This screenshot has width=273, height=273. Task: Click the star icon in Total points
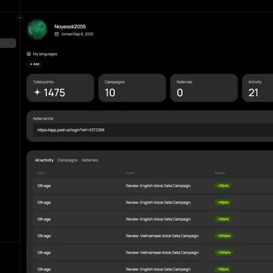pyautogui.click(x=37, y=92)
